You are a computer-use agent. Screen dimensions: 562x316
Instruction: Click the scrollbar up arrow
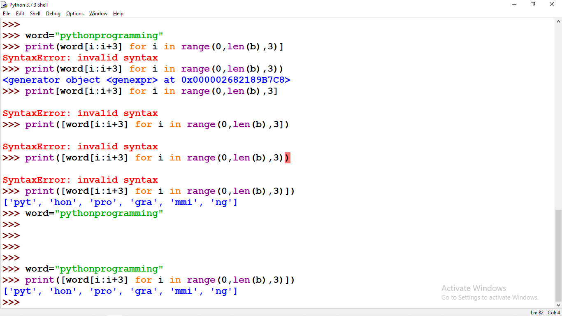tap(559, 21)
